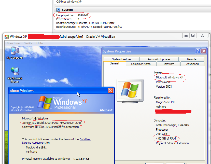Switch to the Advanced tab
Screen dimensions: 211x164
point(192,64)
